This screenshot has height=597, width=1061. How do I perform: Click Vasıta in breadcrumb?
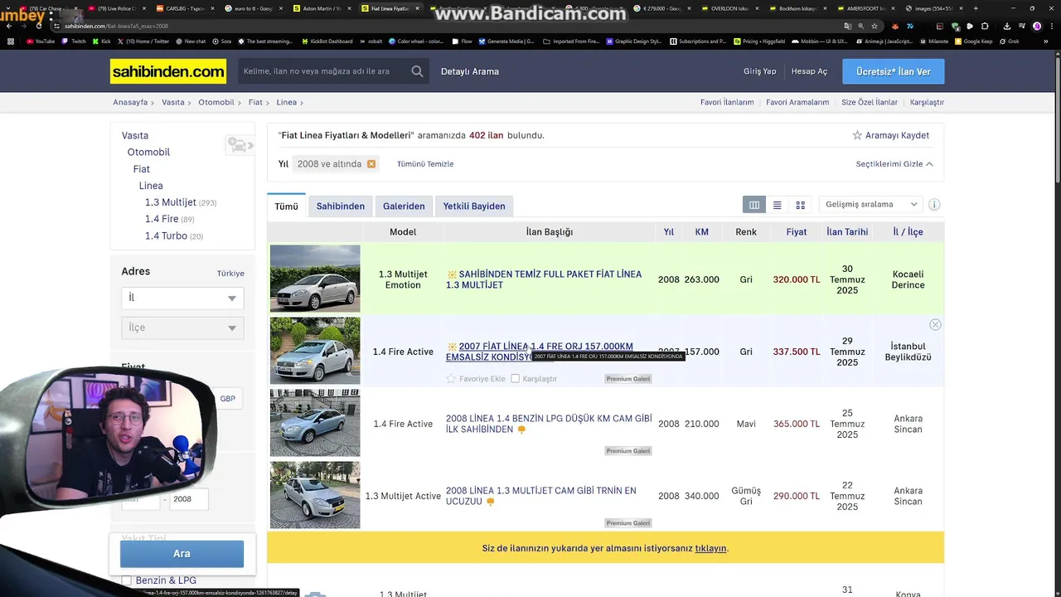173,103
